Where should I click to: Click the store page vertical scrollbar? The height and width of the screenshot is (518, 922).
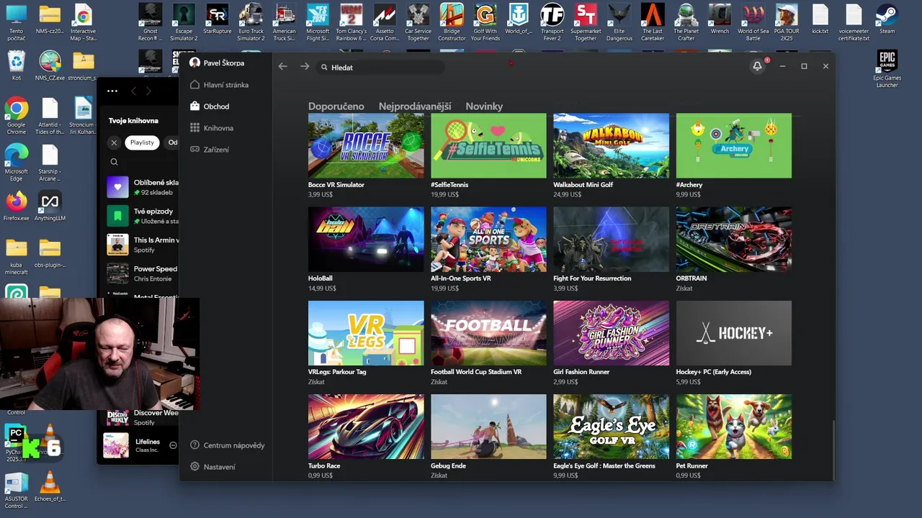[x=833, y=450]
